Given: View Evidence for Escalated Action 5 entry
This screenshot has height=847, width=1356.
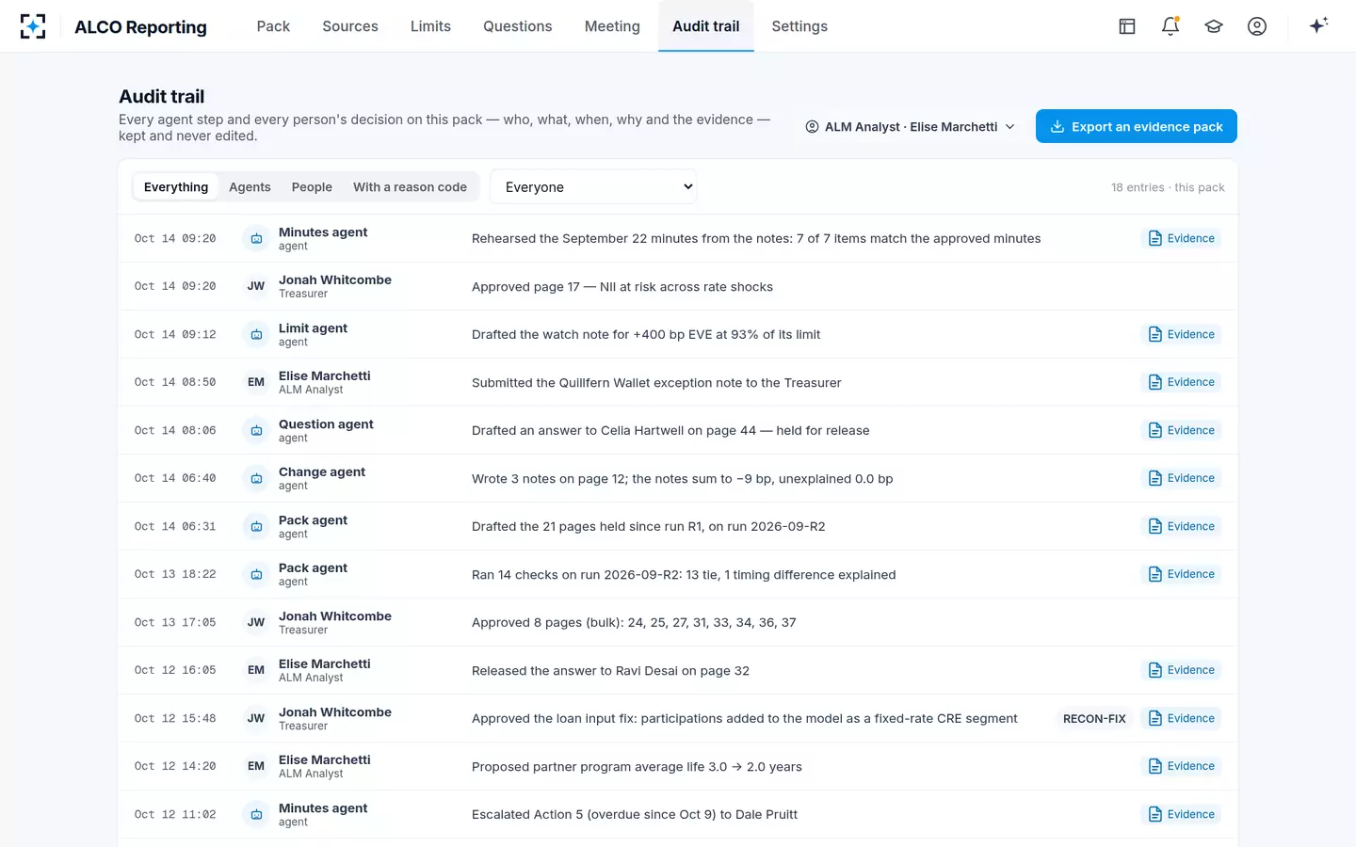Looking at the screenshot, I should [1181, 815].
